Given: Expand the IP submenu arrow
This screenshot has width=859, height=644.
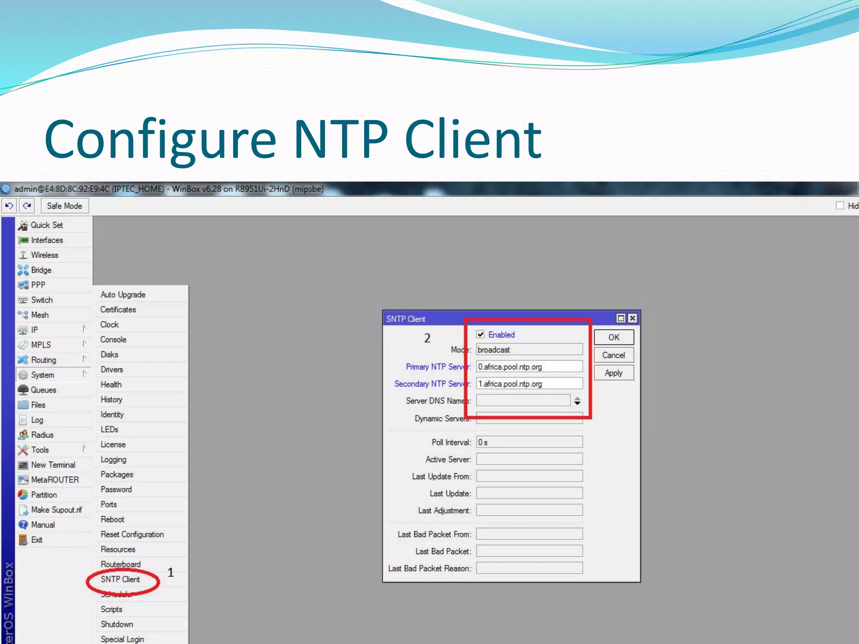Looking at the screenshot, I should click(84, 329).
